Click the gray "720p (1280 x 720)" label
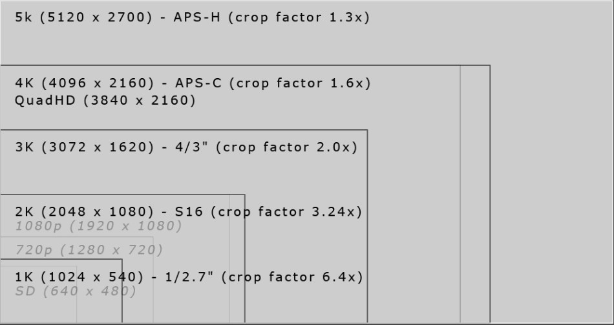The height and width of the screenshot is (325, 614). [x=89, y=250]
